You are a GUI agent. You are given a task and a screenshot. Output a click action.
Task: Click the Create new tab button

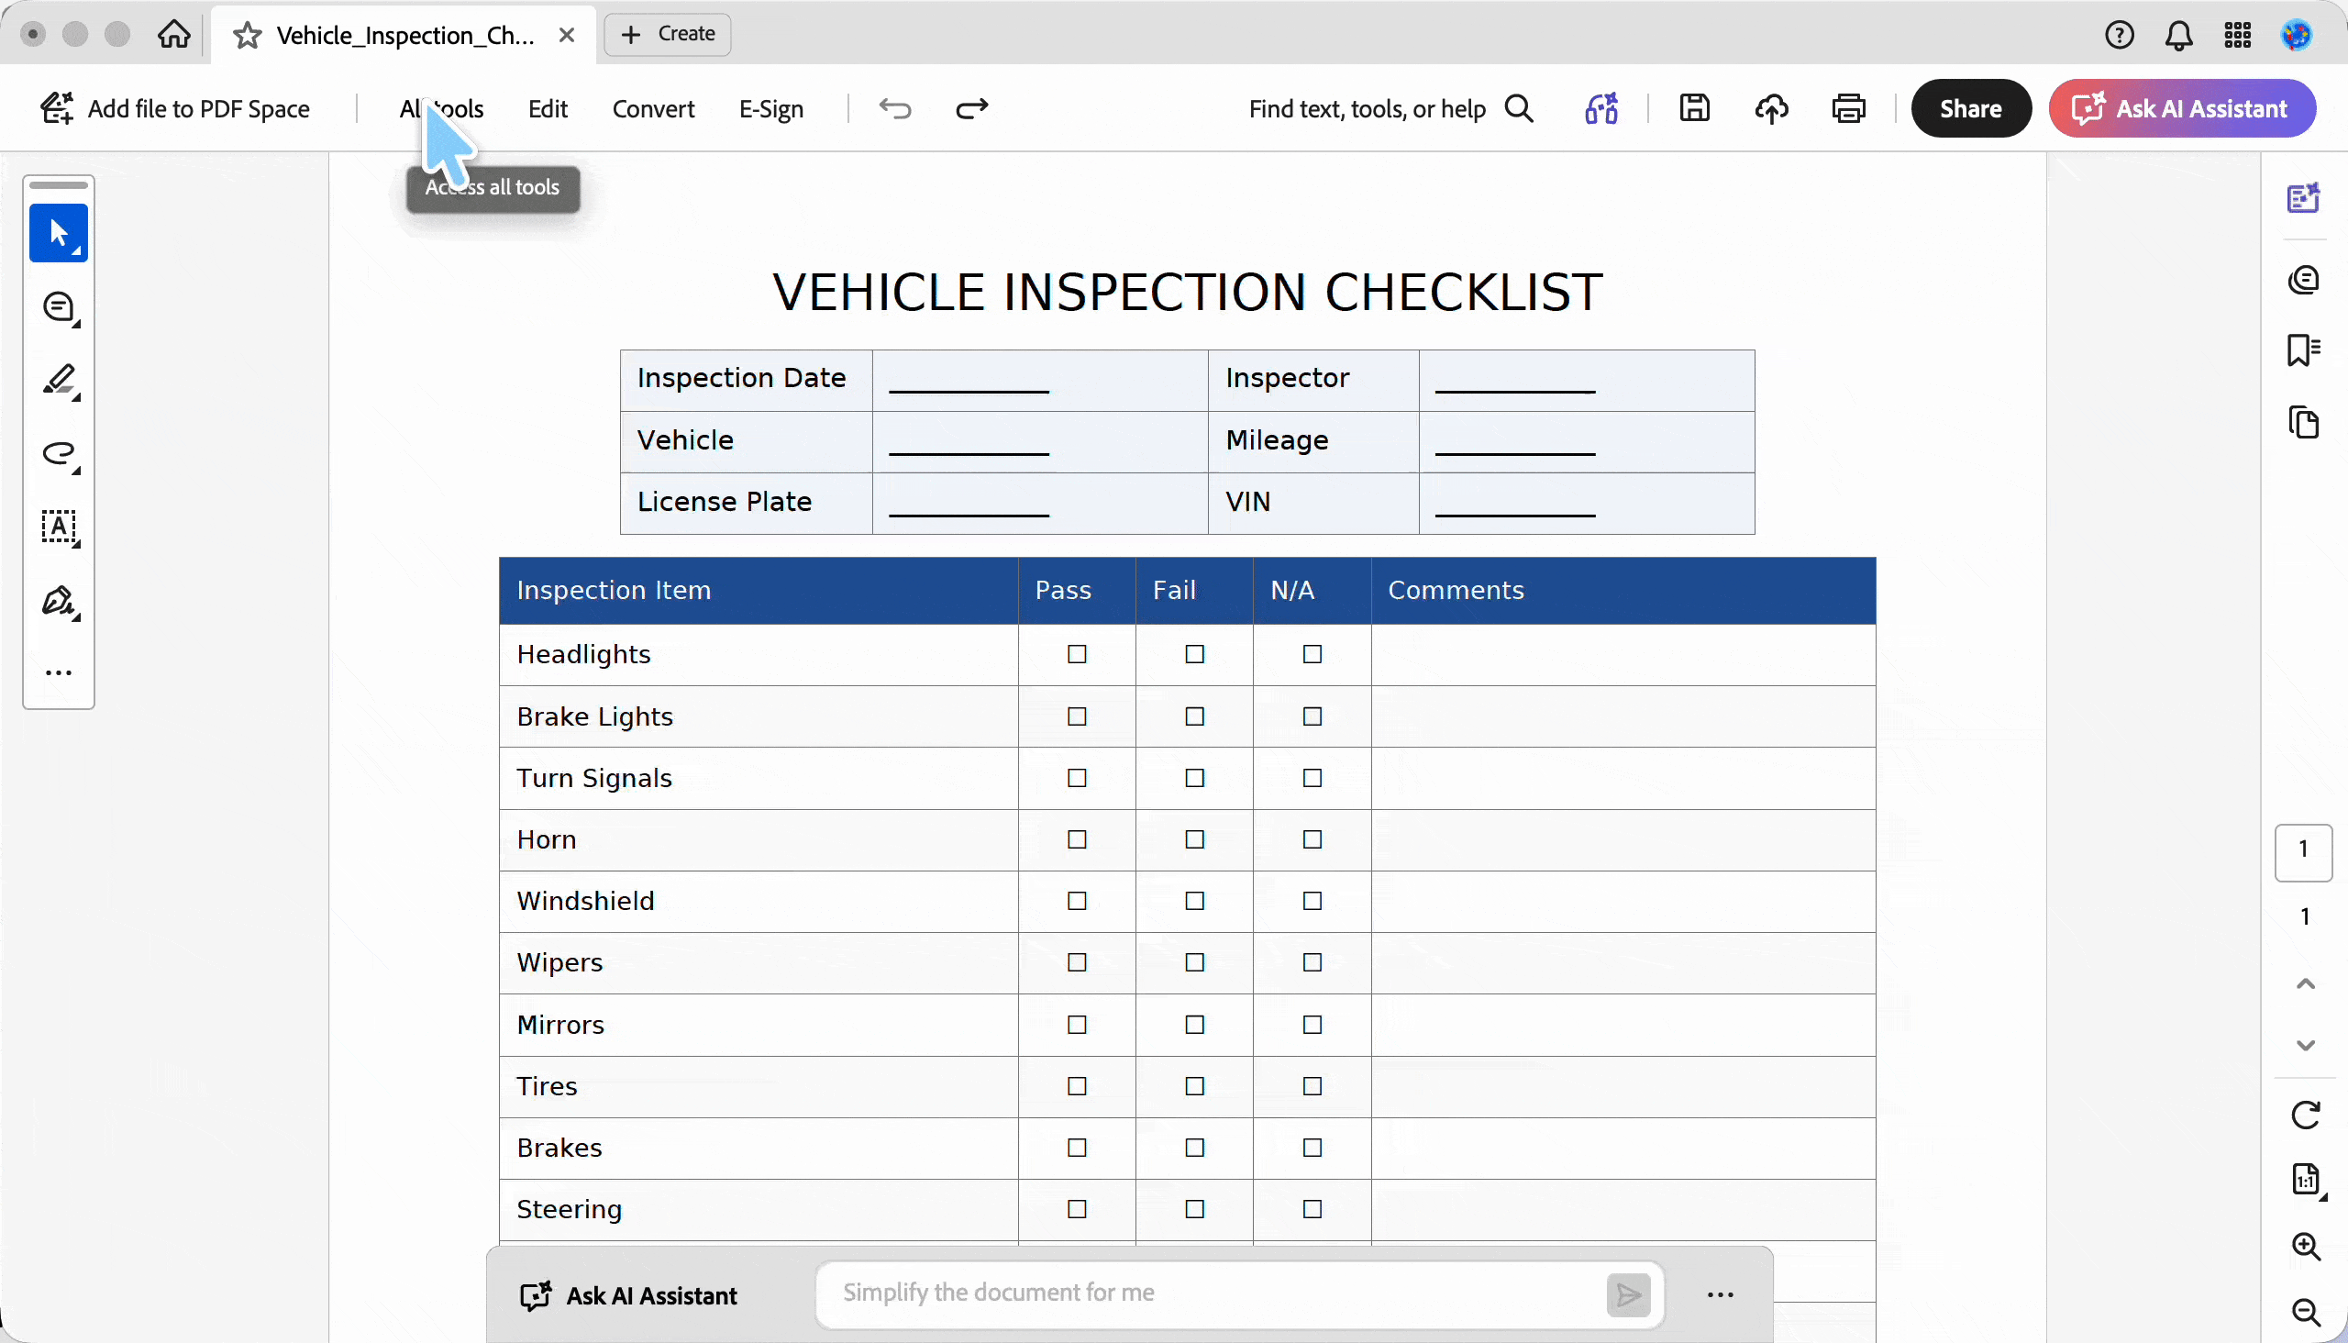(668, 34)
